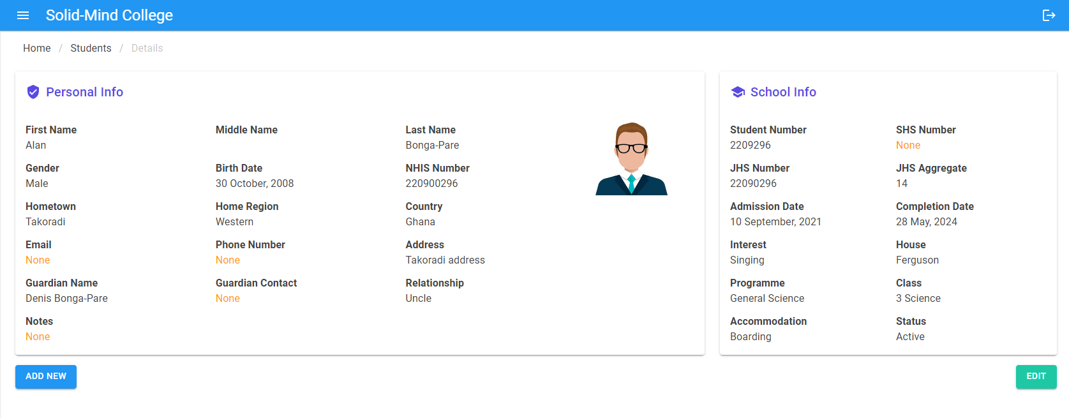Click accommodation value Boarding
This screenshot has height=418, width=1069.
click(x=751, y=337)
